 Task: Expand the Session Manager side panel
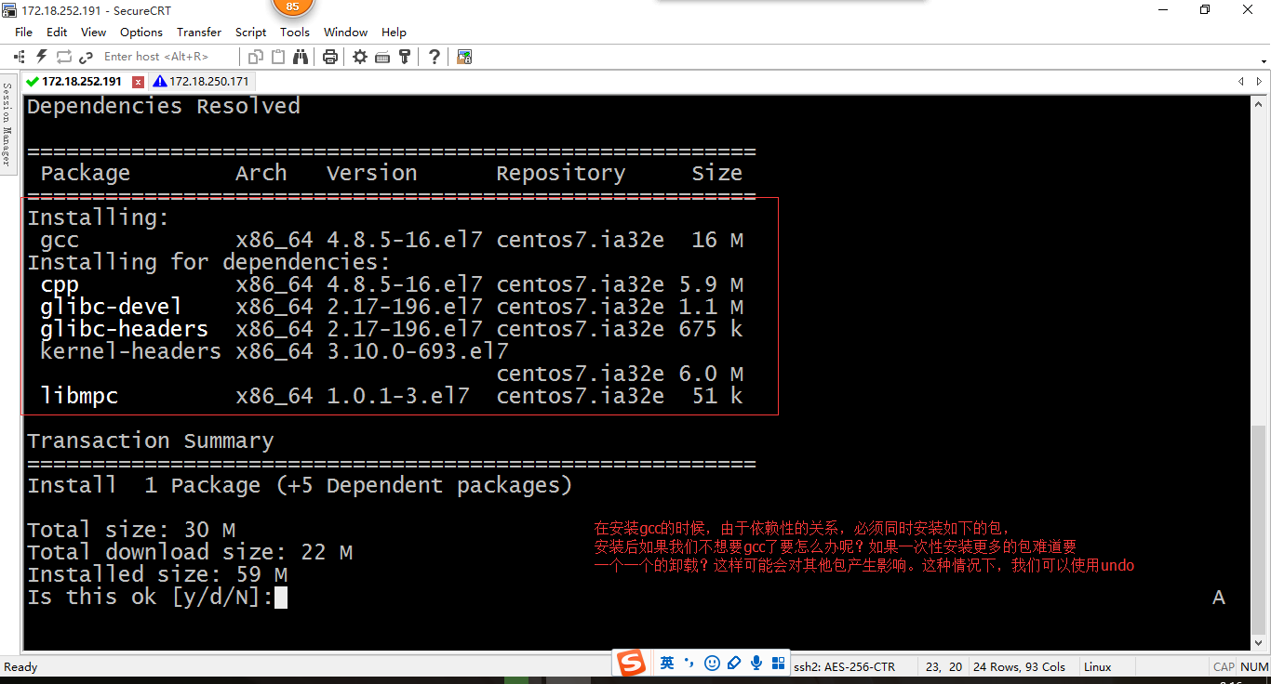(x=7, y=124)
